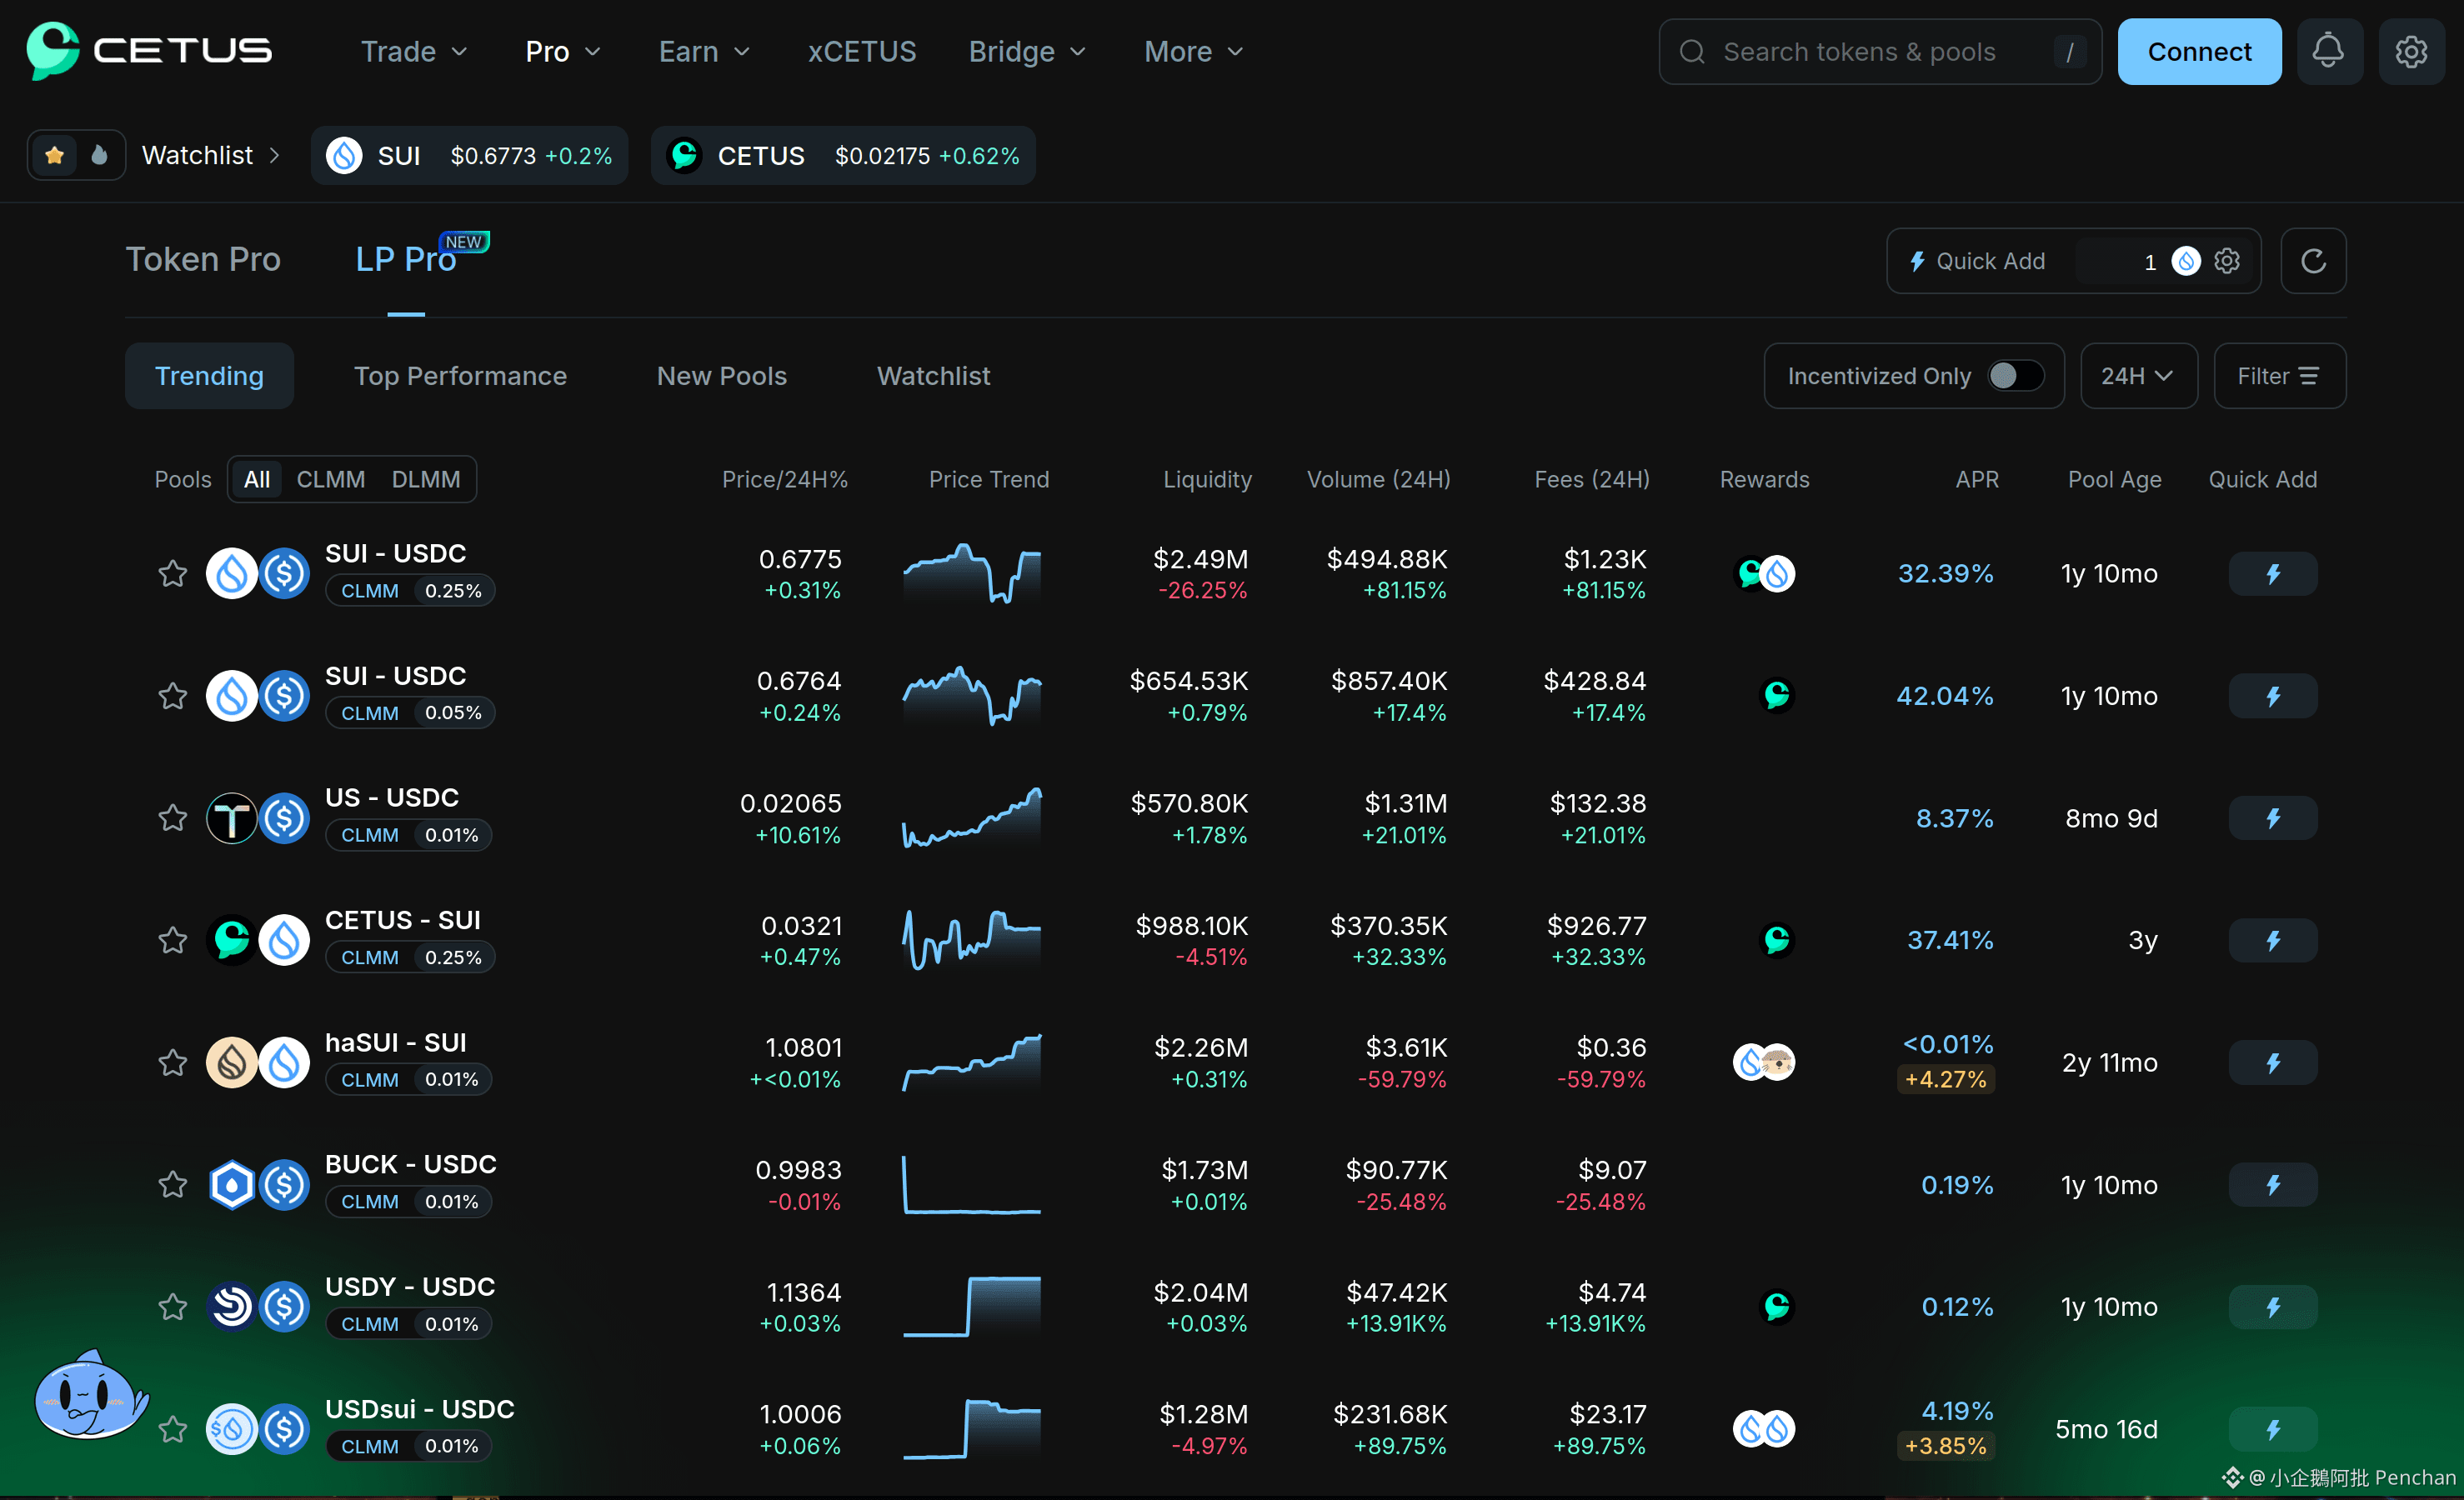Open the xCETUS page

coord(862,51)
